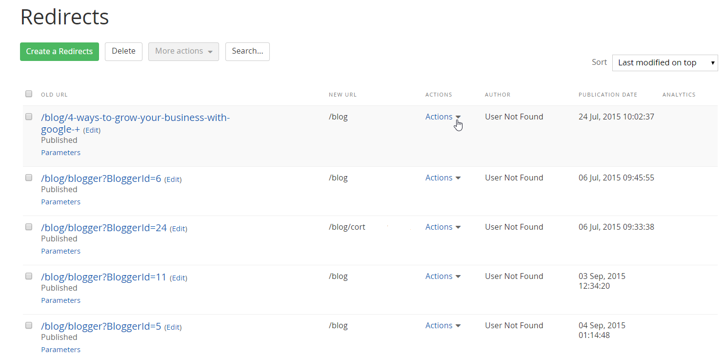Click the ACTIONS column header
724x357 pixels.
(439, 95)
